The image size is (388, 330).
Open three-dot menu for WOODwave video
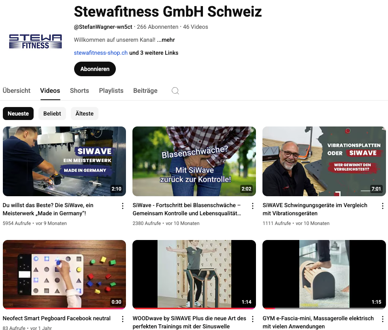[253, 319]
